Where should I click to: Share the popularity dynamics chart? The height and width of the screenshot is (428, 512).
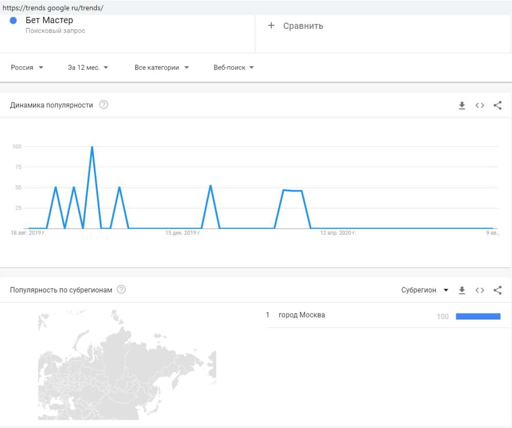(x=497, y=106)
